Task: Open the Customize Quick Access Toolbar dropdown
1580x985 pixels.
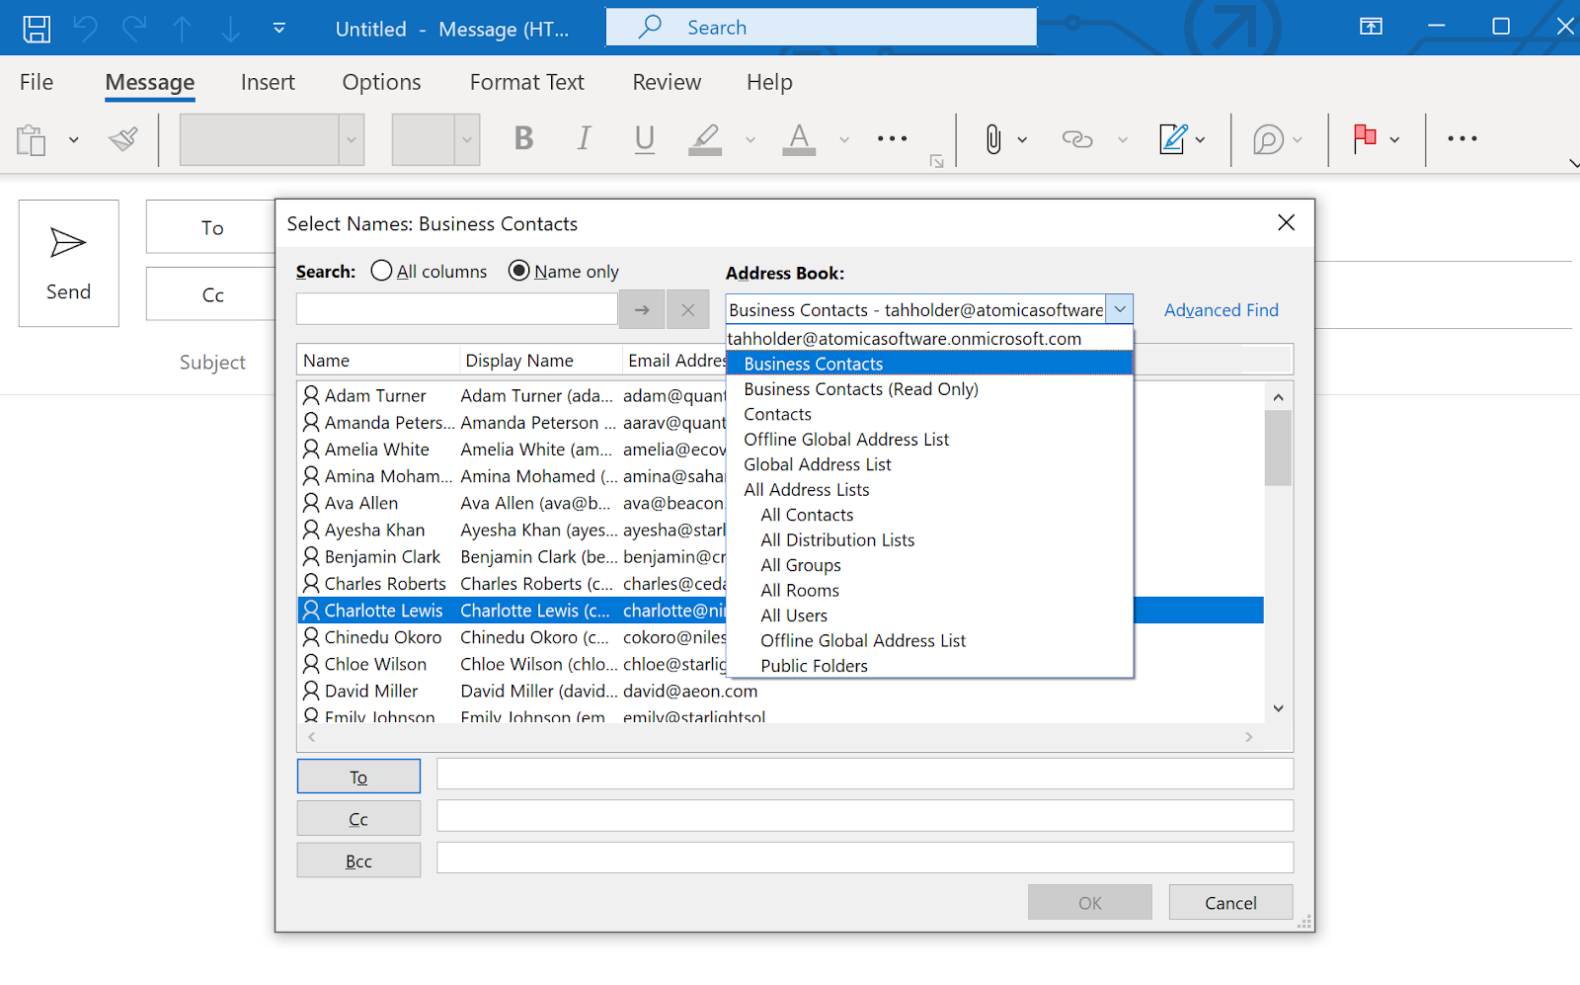Action: tap(279, 29)
